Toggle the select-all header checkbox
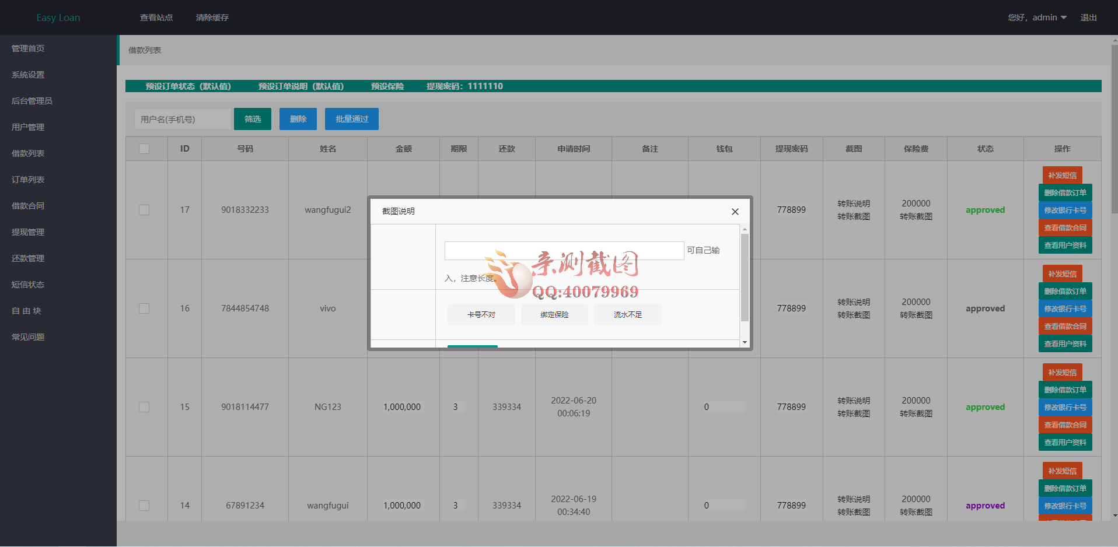This screenshot has width=1118, height=547. [x=144, y=149]
